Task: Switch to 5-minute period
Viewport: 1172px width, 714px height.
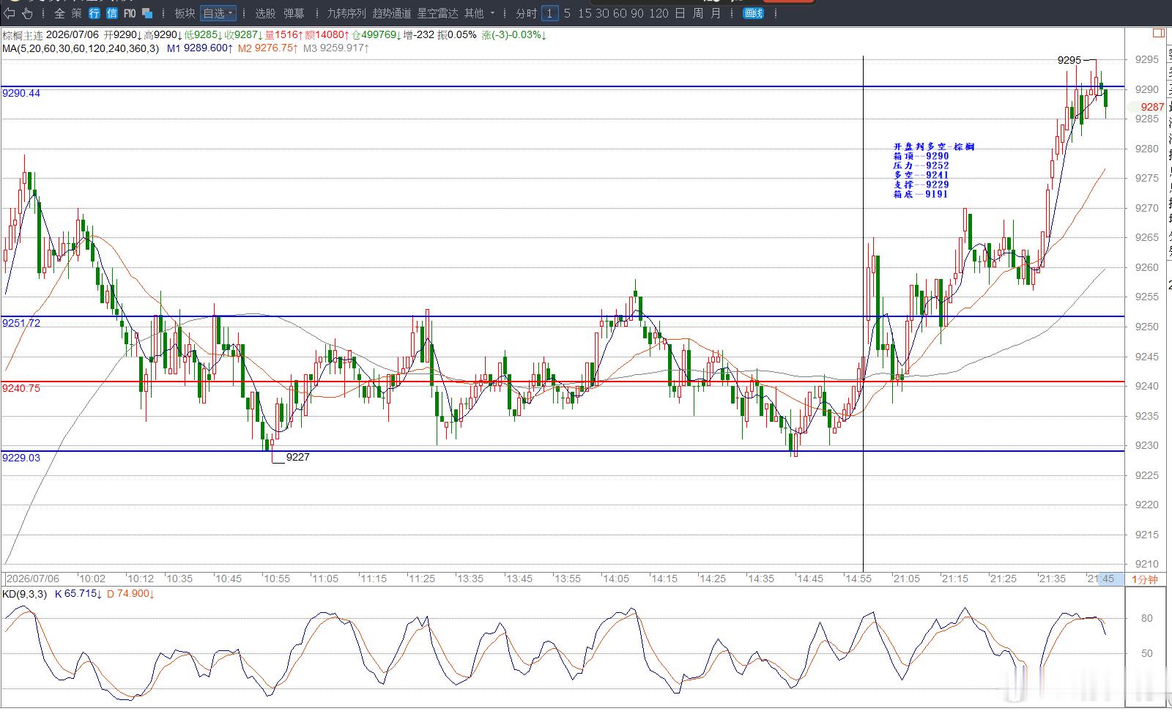Action: tap(567, 13)
